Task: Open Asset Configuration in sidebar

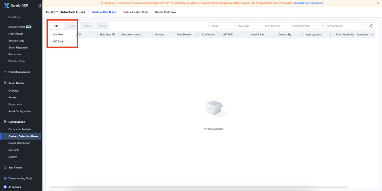Action: 19,111
